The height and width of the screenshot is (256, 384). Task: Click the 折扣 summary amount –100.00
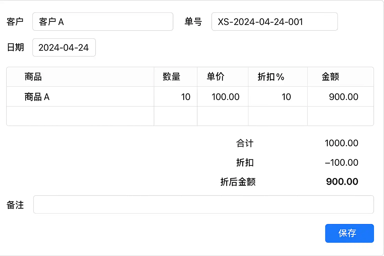tap(341, 162)
